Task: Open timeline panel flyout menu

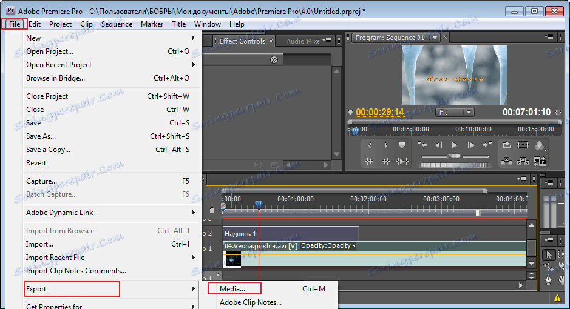Action: [521, 179]
